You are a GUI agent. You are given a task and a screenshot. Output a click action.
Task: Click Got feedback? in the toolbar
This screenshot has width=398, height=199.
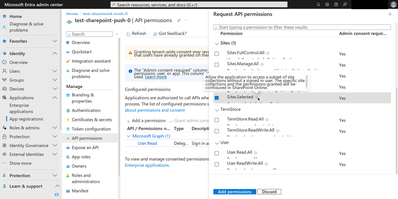170,33
